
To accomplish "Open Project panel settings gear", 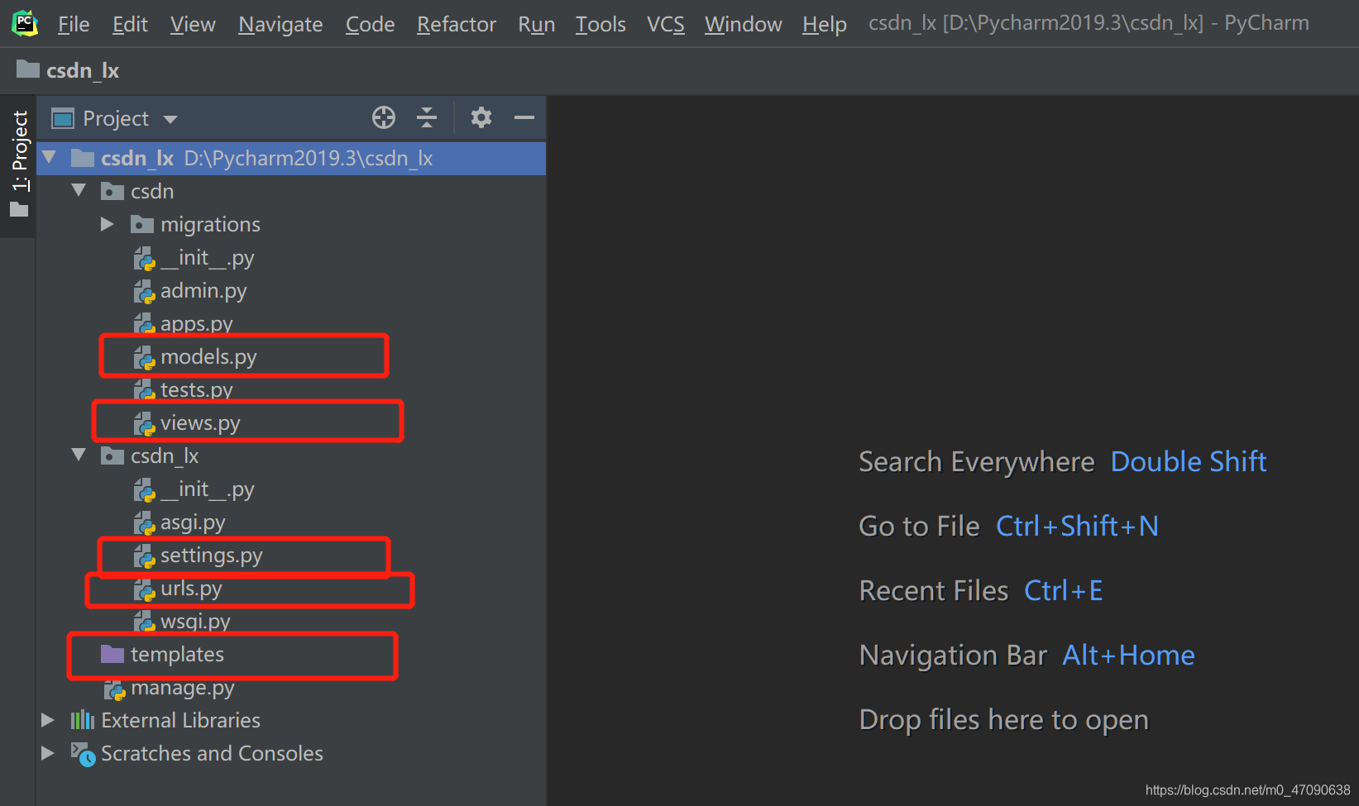I will (x=481, y=117).
